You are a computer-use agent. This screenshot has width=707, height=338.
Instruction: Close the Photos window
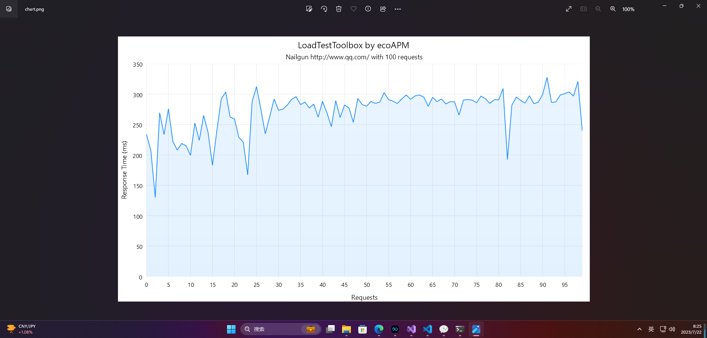click(699, 6)
